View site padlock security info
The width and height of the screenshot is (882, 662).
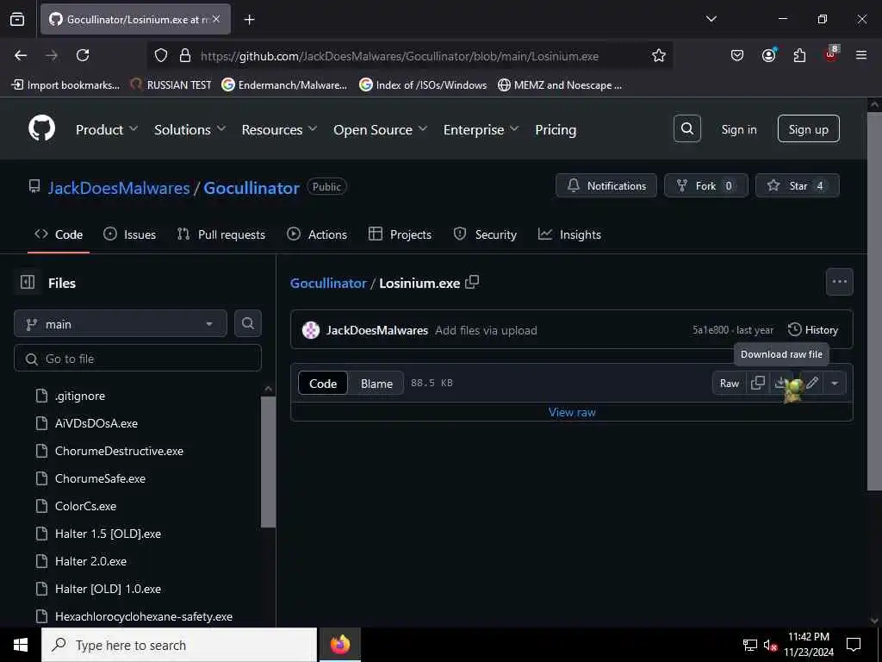click(x=184, y=55)
